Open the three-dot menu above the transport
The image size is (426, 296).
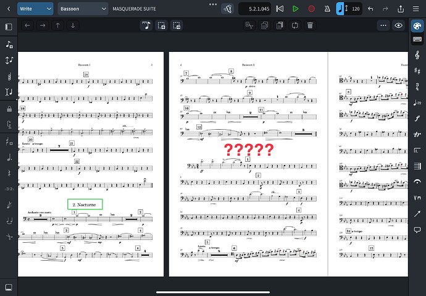point(213,4)
